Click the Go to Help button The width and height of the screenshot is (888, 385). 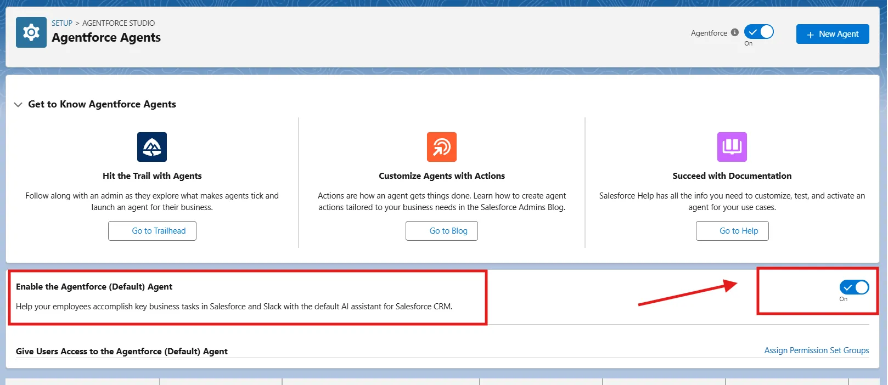point(732,231)
